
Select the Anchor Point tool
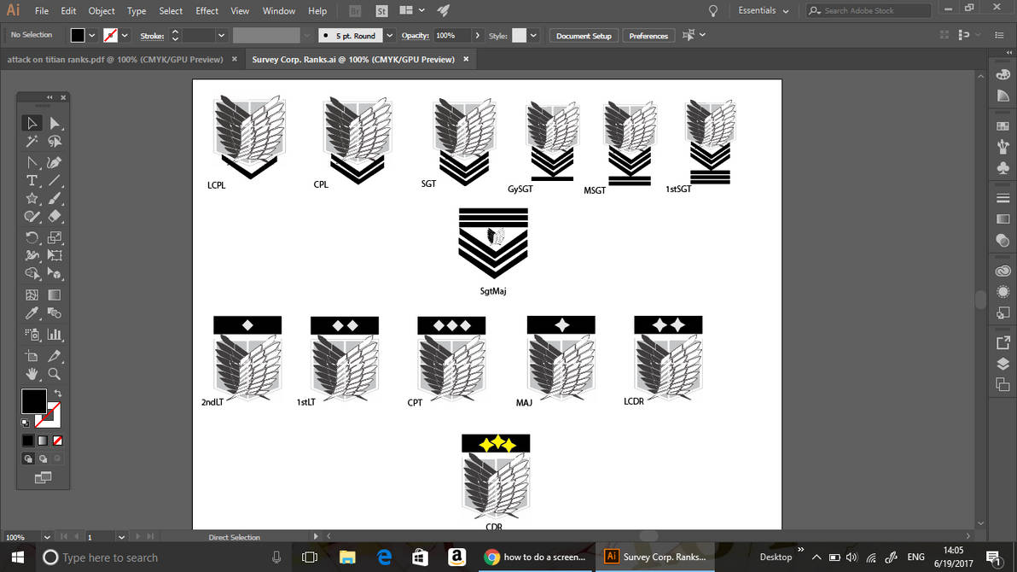point(31,162)
